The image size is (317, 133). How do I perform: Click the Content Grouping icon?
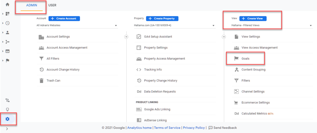236,70
